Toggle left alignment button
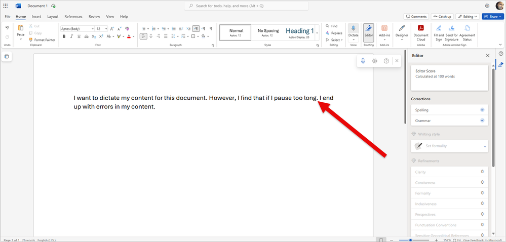The image size is (506, 242). pos(144,36)
